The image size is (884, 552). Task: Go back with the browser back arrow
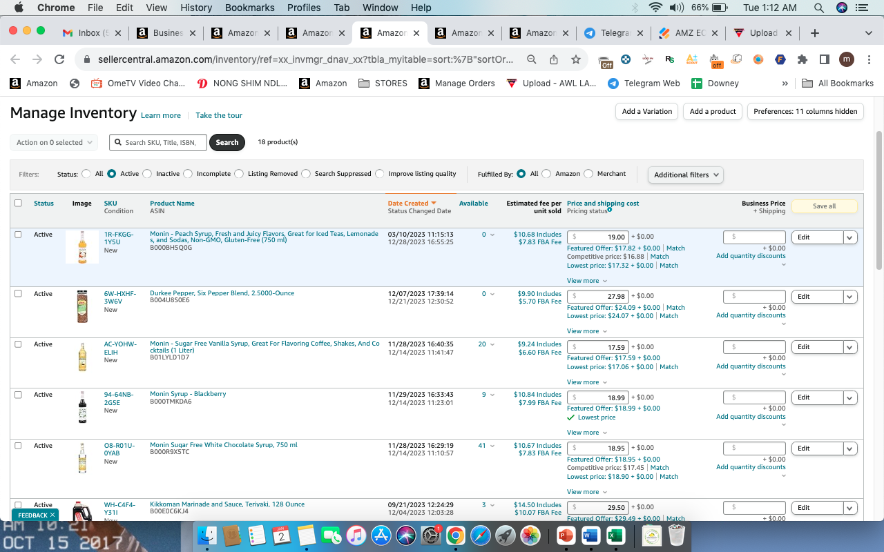(x=15, y=59)
